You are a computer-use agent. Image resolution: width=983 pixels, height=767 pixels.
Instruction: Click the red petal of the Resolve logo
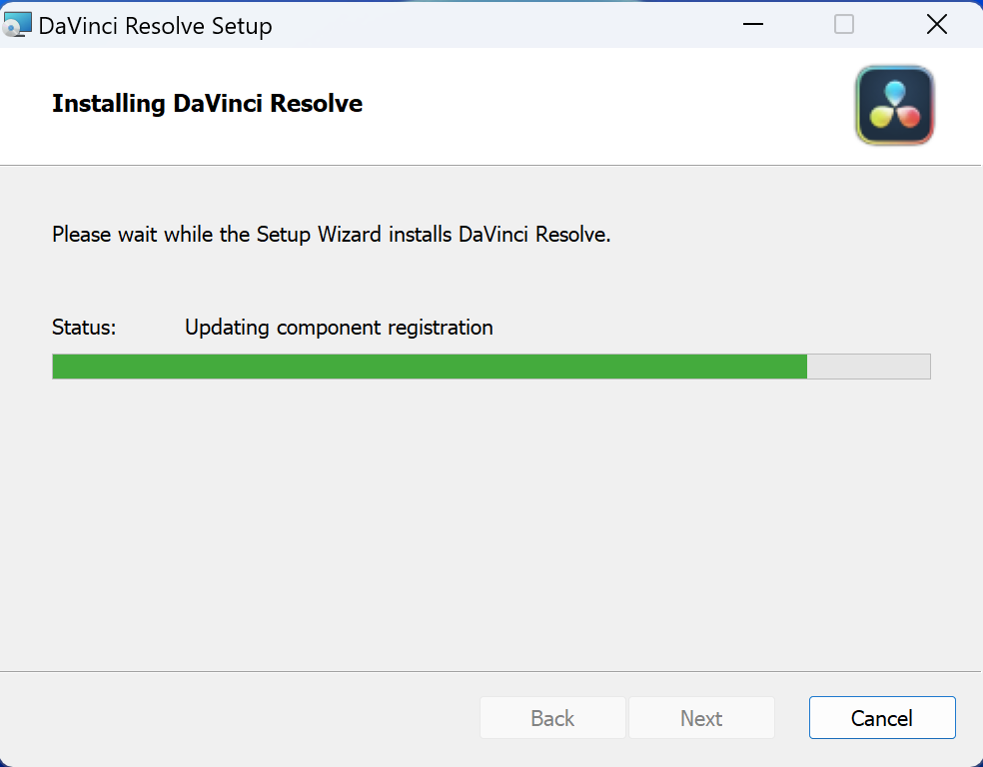coord(909,117)
